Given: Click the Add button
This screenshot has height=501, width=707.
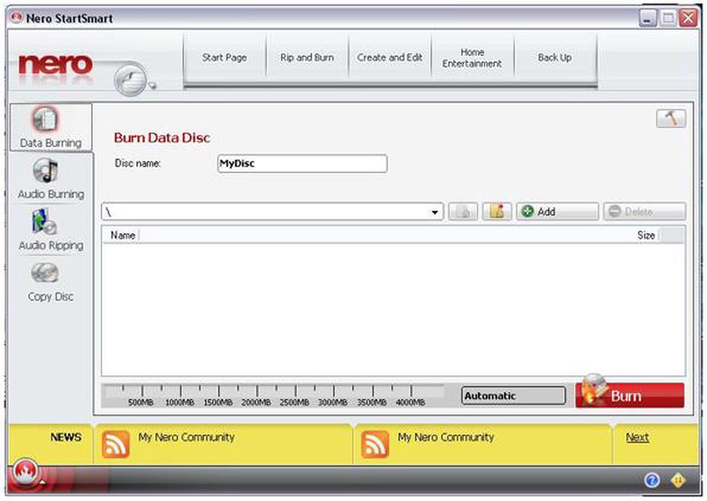Looking at the screenshot, I should (557, 212).
